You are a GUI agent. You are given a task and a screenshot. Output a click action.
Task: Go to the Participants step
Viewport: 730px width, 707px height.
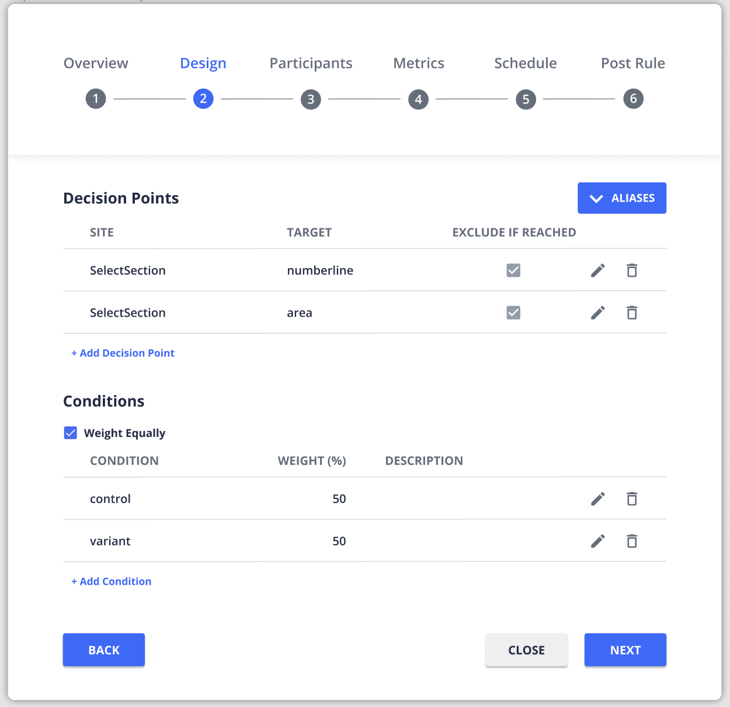(311, 99)
